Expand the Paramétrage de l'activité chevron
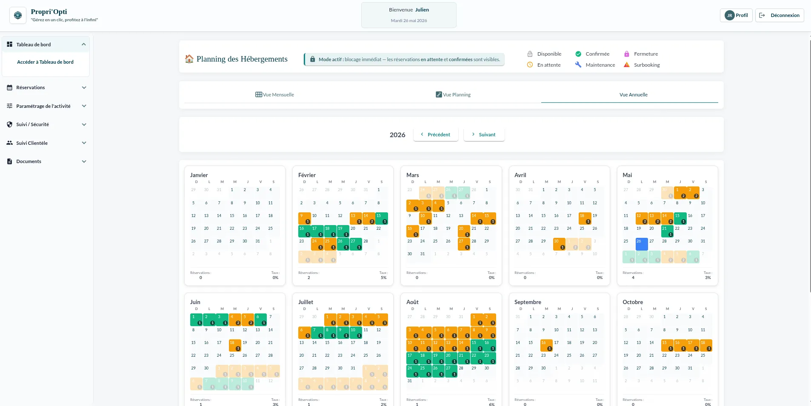Image resolution: width=811 pixels, height=406 pixels. click(x=84, y=106)
